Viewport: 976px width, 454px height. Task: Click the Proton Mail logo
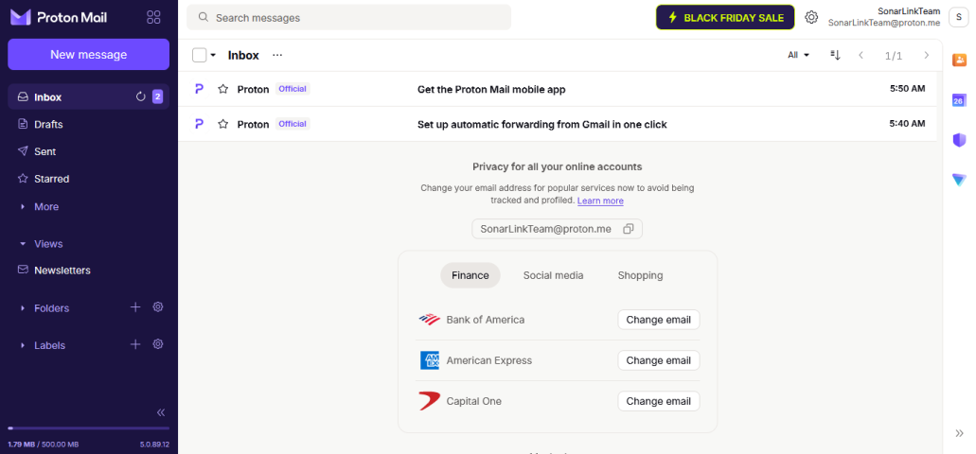coord(59,17)
